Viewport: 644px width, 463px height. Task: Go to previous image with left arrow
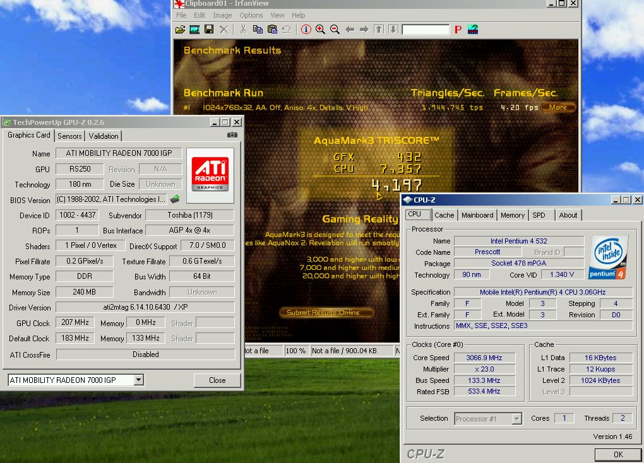click(350, 30)
